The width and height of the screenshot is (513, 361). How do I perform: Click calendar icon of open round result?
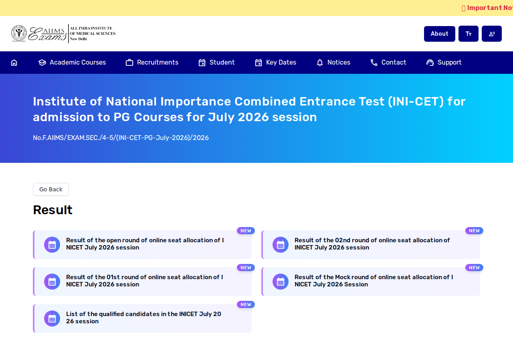(x=52, y=245)
